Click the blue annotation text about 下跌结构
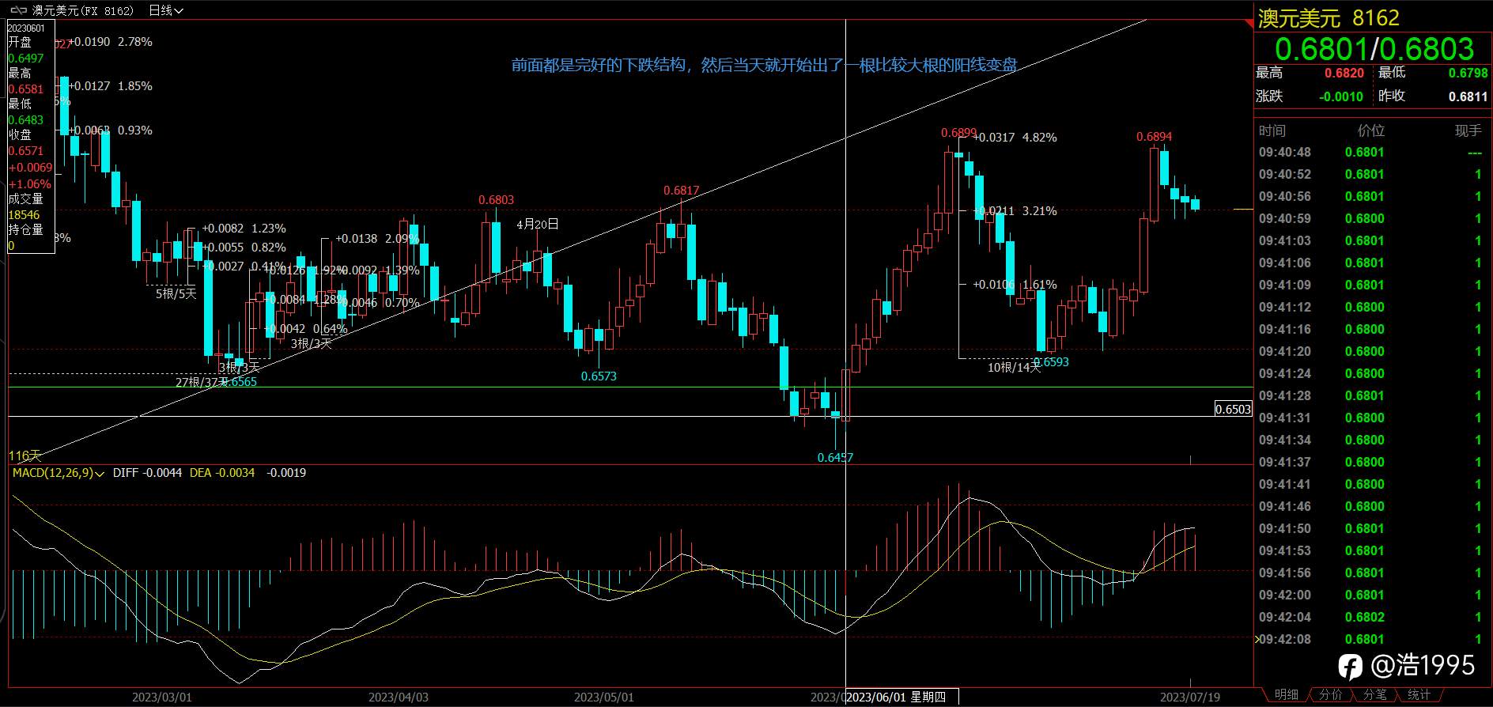This screenshot has width=1493, height=707. tap(764, 65)
